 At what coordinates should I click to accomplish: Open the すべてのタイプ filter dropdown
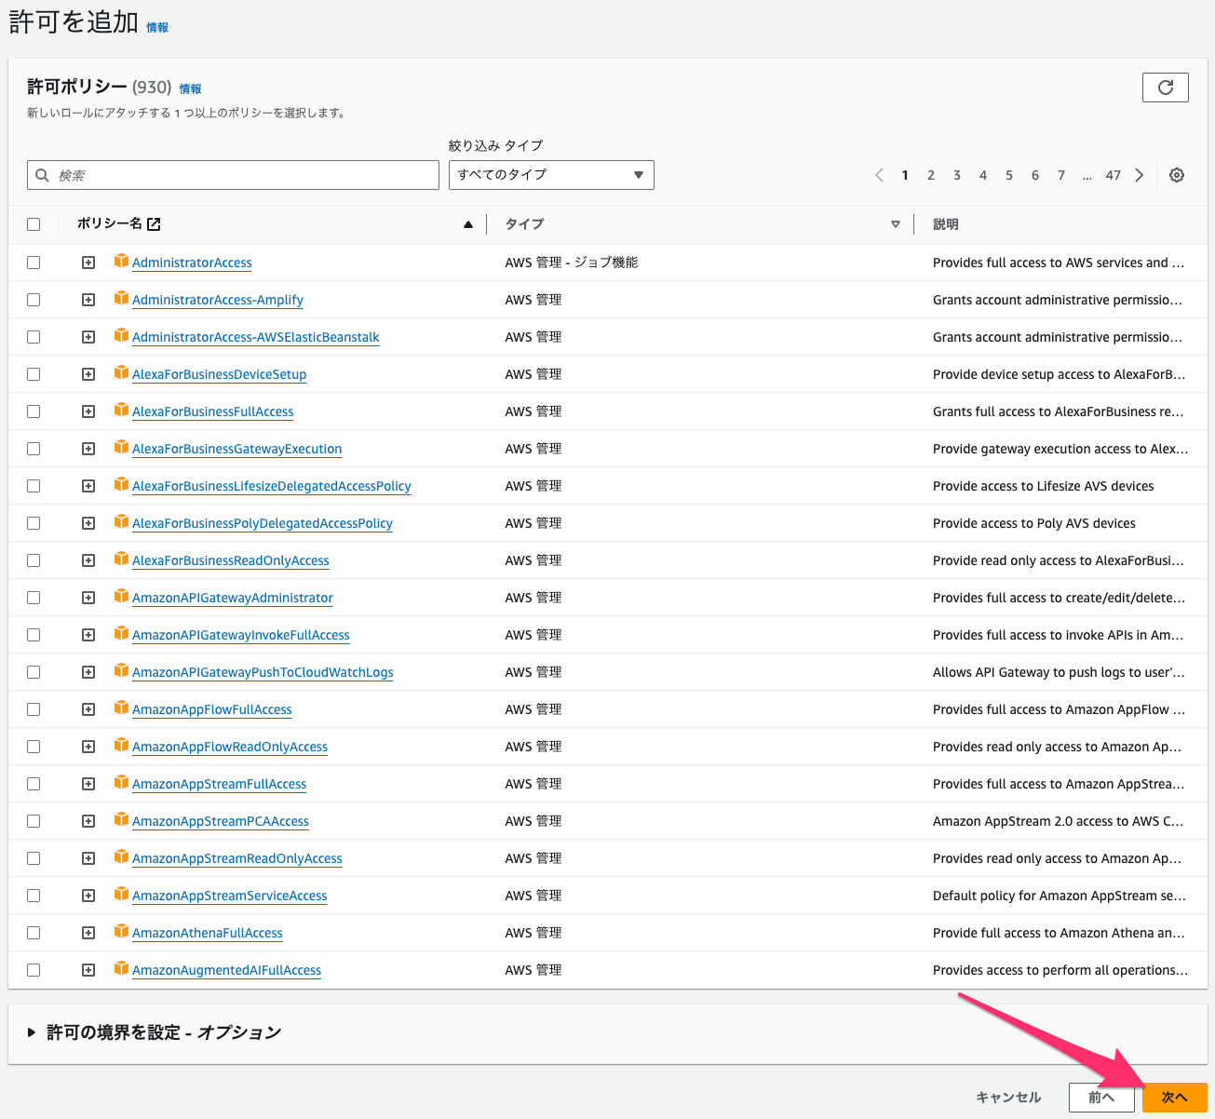tap(551, 175)
